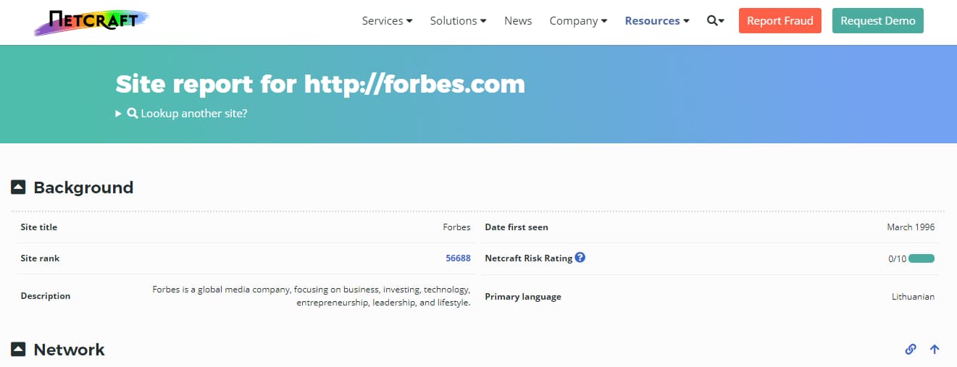This screenshot has height=367, width=957.
Task: Click the Site report for http://forbes.com heading
Action: (320, 84)
